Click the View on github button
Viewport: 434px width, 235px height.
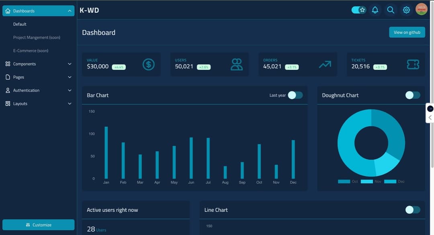tap(407, 32)
